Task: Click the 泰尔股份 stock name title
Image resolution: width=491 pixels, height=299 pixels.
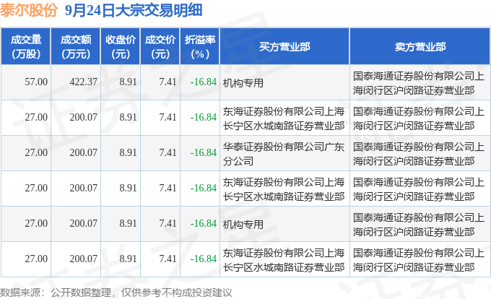Action: (x=29, y=10)
